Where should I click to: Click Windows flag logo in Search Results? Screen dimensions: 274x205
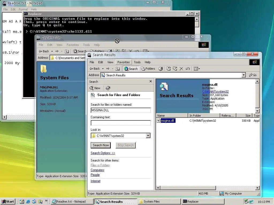point(254,62)
